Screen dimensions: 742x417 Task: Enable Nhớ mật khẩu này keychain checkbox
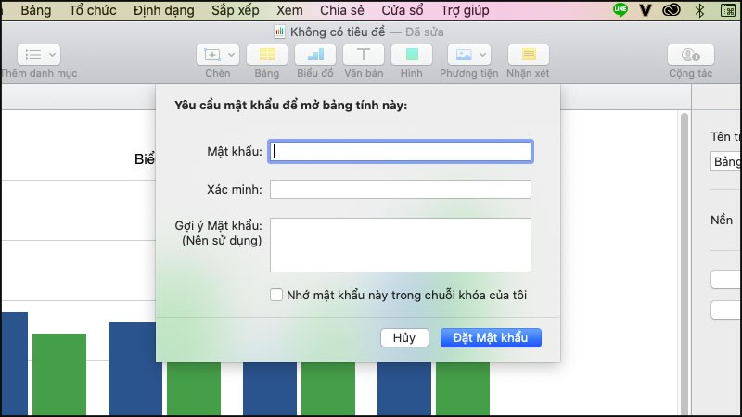point(276,295)
